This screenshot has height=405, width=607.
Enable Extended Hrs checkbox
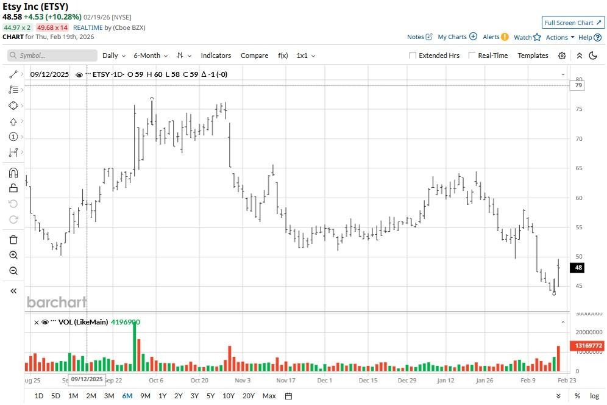coord(413,56)
